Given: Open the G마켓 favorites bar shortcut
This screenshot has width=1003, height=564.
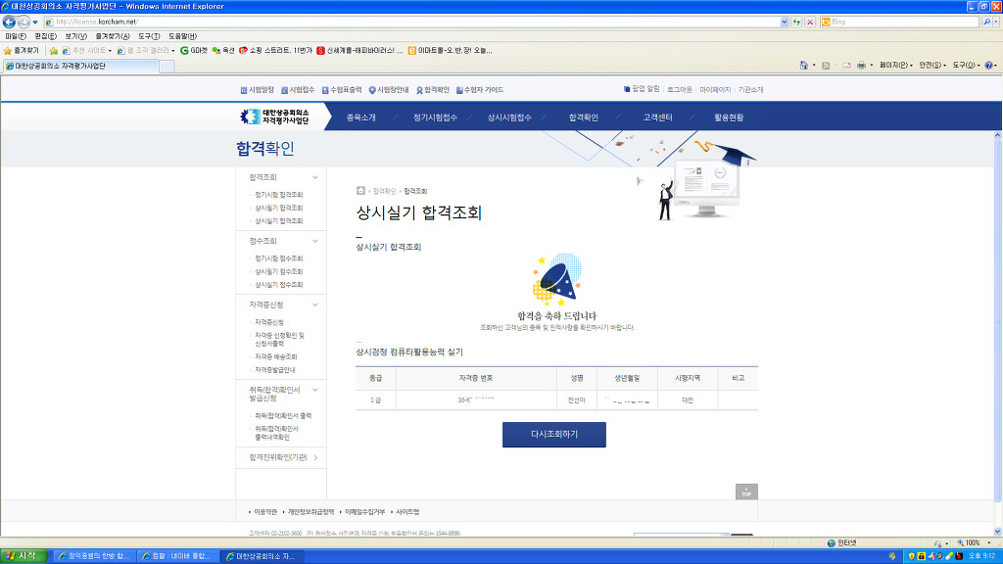Looking at the screenshot, I should pos(194,51).
